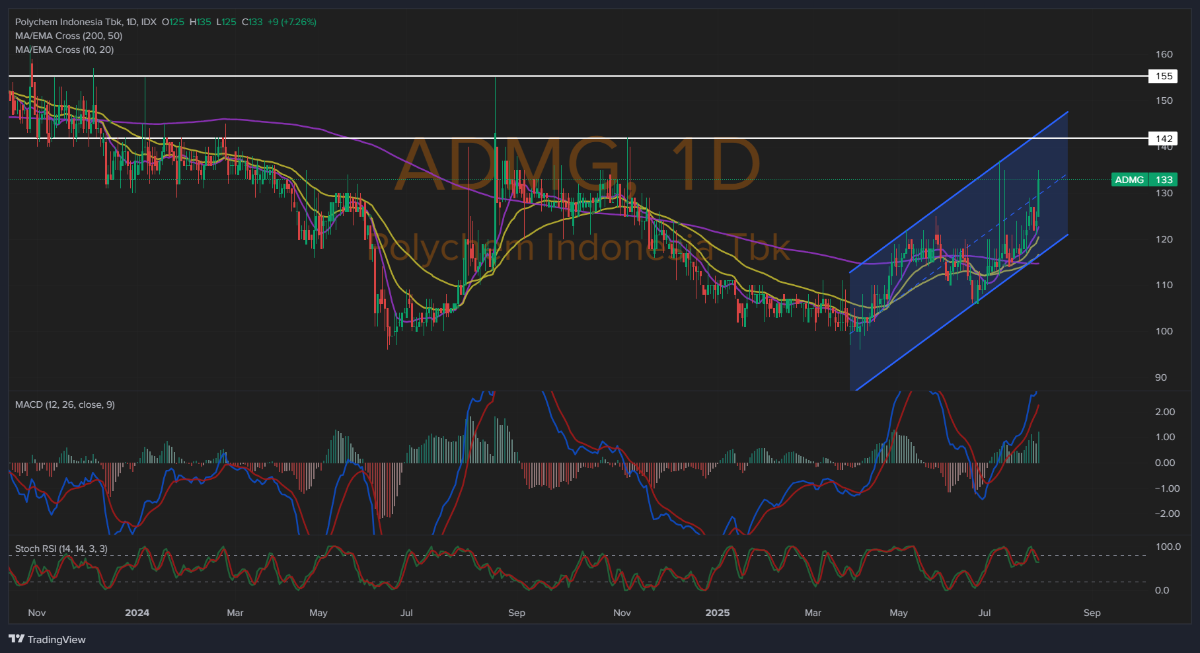Click the 2.00 MACD axis label
The width and height of the screenshot is (1200, 653).
[x=1165, y=412]
